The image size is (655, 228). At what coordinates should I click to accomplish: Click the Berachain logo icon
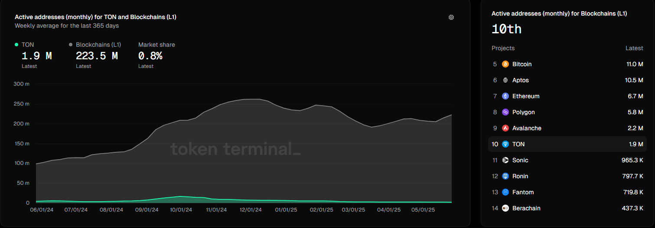point(505,208)
